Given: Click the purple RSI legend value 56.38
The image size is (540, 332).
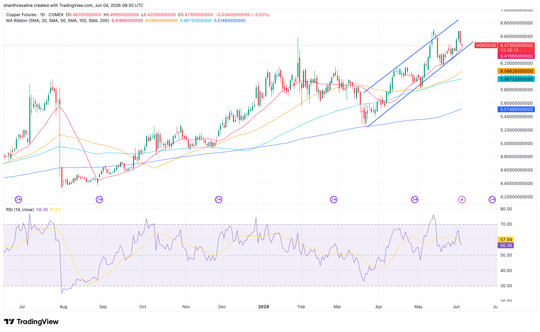Looking at the screenshot, I should (42, 210).
